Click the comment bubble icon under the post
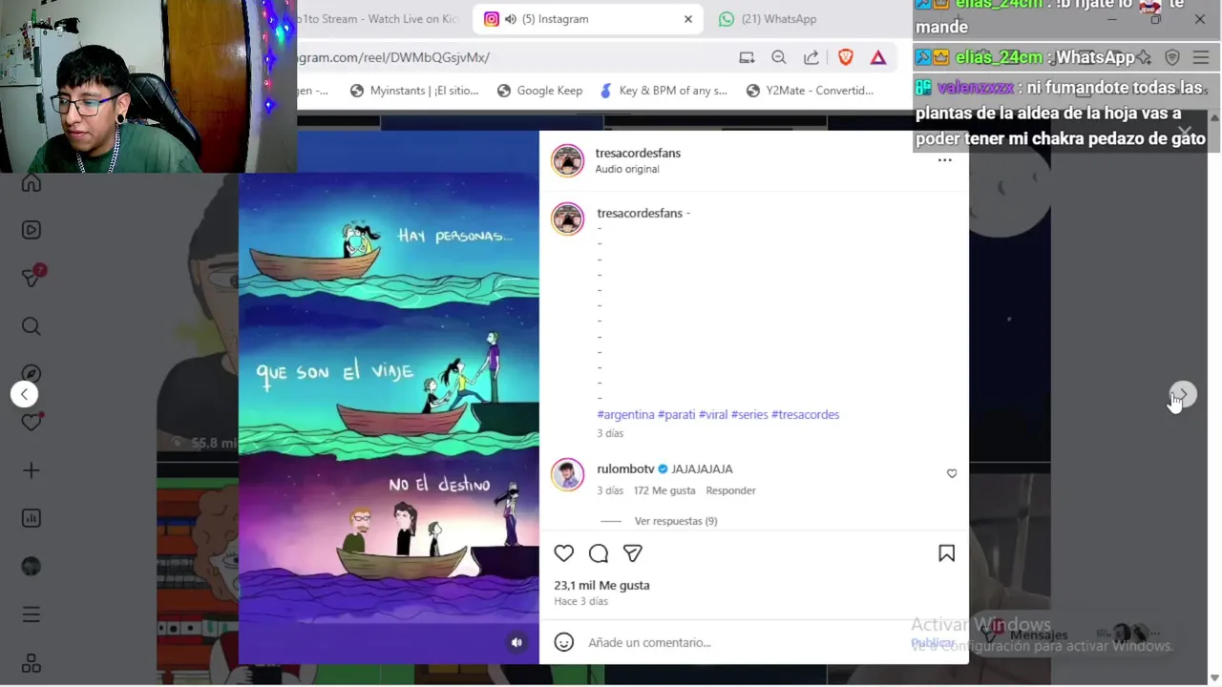The image size is (1222, 687). click(599, 553)
